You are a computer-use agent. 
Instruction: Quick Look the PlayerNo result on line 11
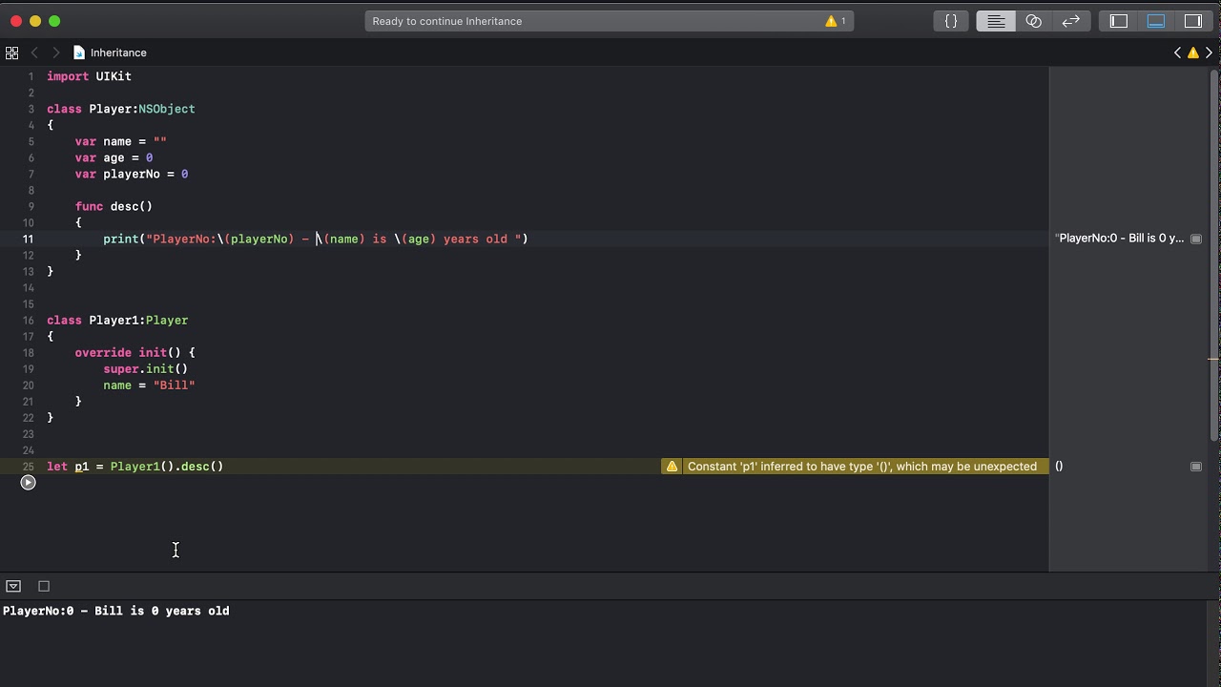(1196, 239)
